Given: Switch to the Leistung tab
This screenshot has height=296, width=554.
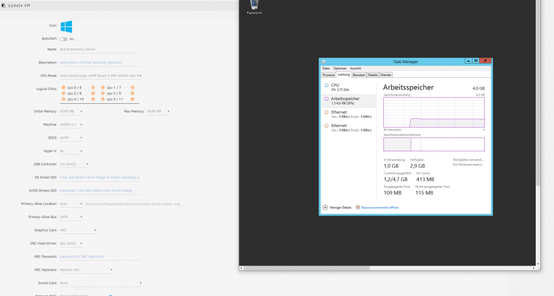Looking at the screenshot, I should [x=343, y=75].
